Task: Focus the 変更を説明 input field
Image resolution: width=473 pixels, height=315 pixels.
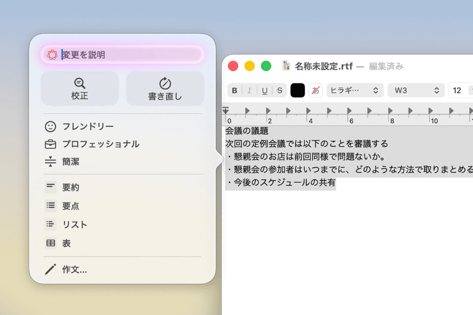Action: 122,55
